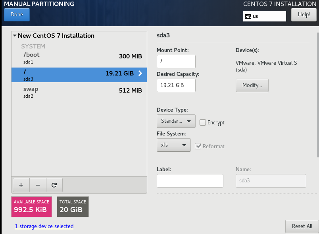Image resolution: width=319 pixels, height=234 pixels.
Task: Click the keyboard layout icon next to us
Action: click(x=248, y=16)
